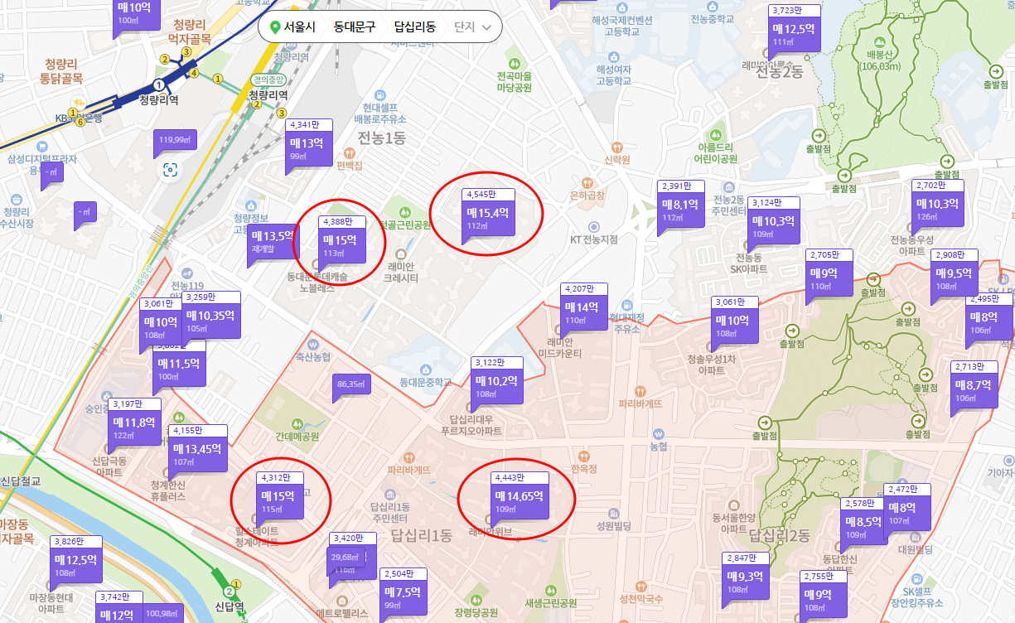The width and height of the screenshot is (1015, 623).
Task: Click the 86.35㎡ area marker
Action: [x=351, y=387]
